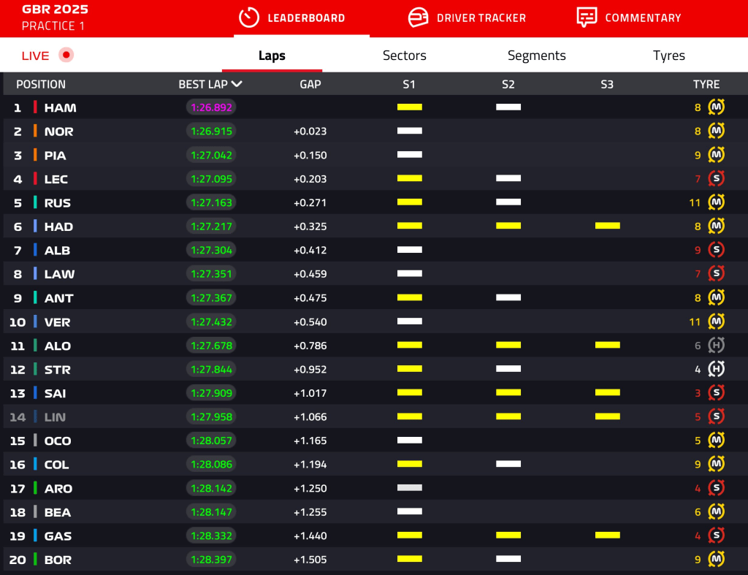748x575 pixels.
Task: Toggle HAM's purple fastest lap time
Action: click(211, 107)
